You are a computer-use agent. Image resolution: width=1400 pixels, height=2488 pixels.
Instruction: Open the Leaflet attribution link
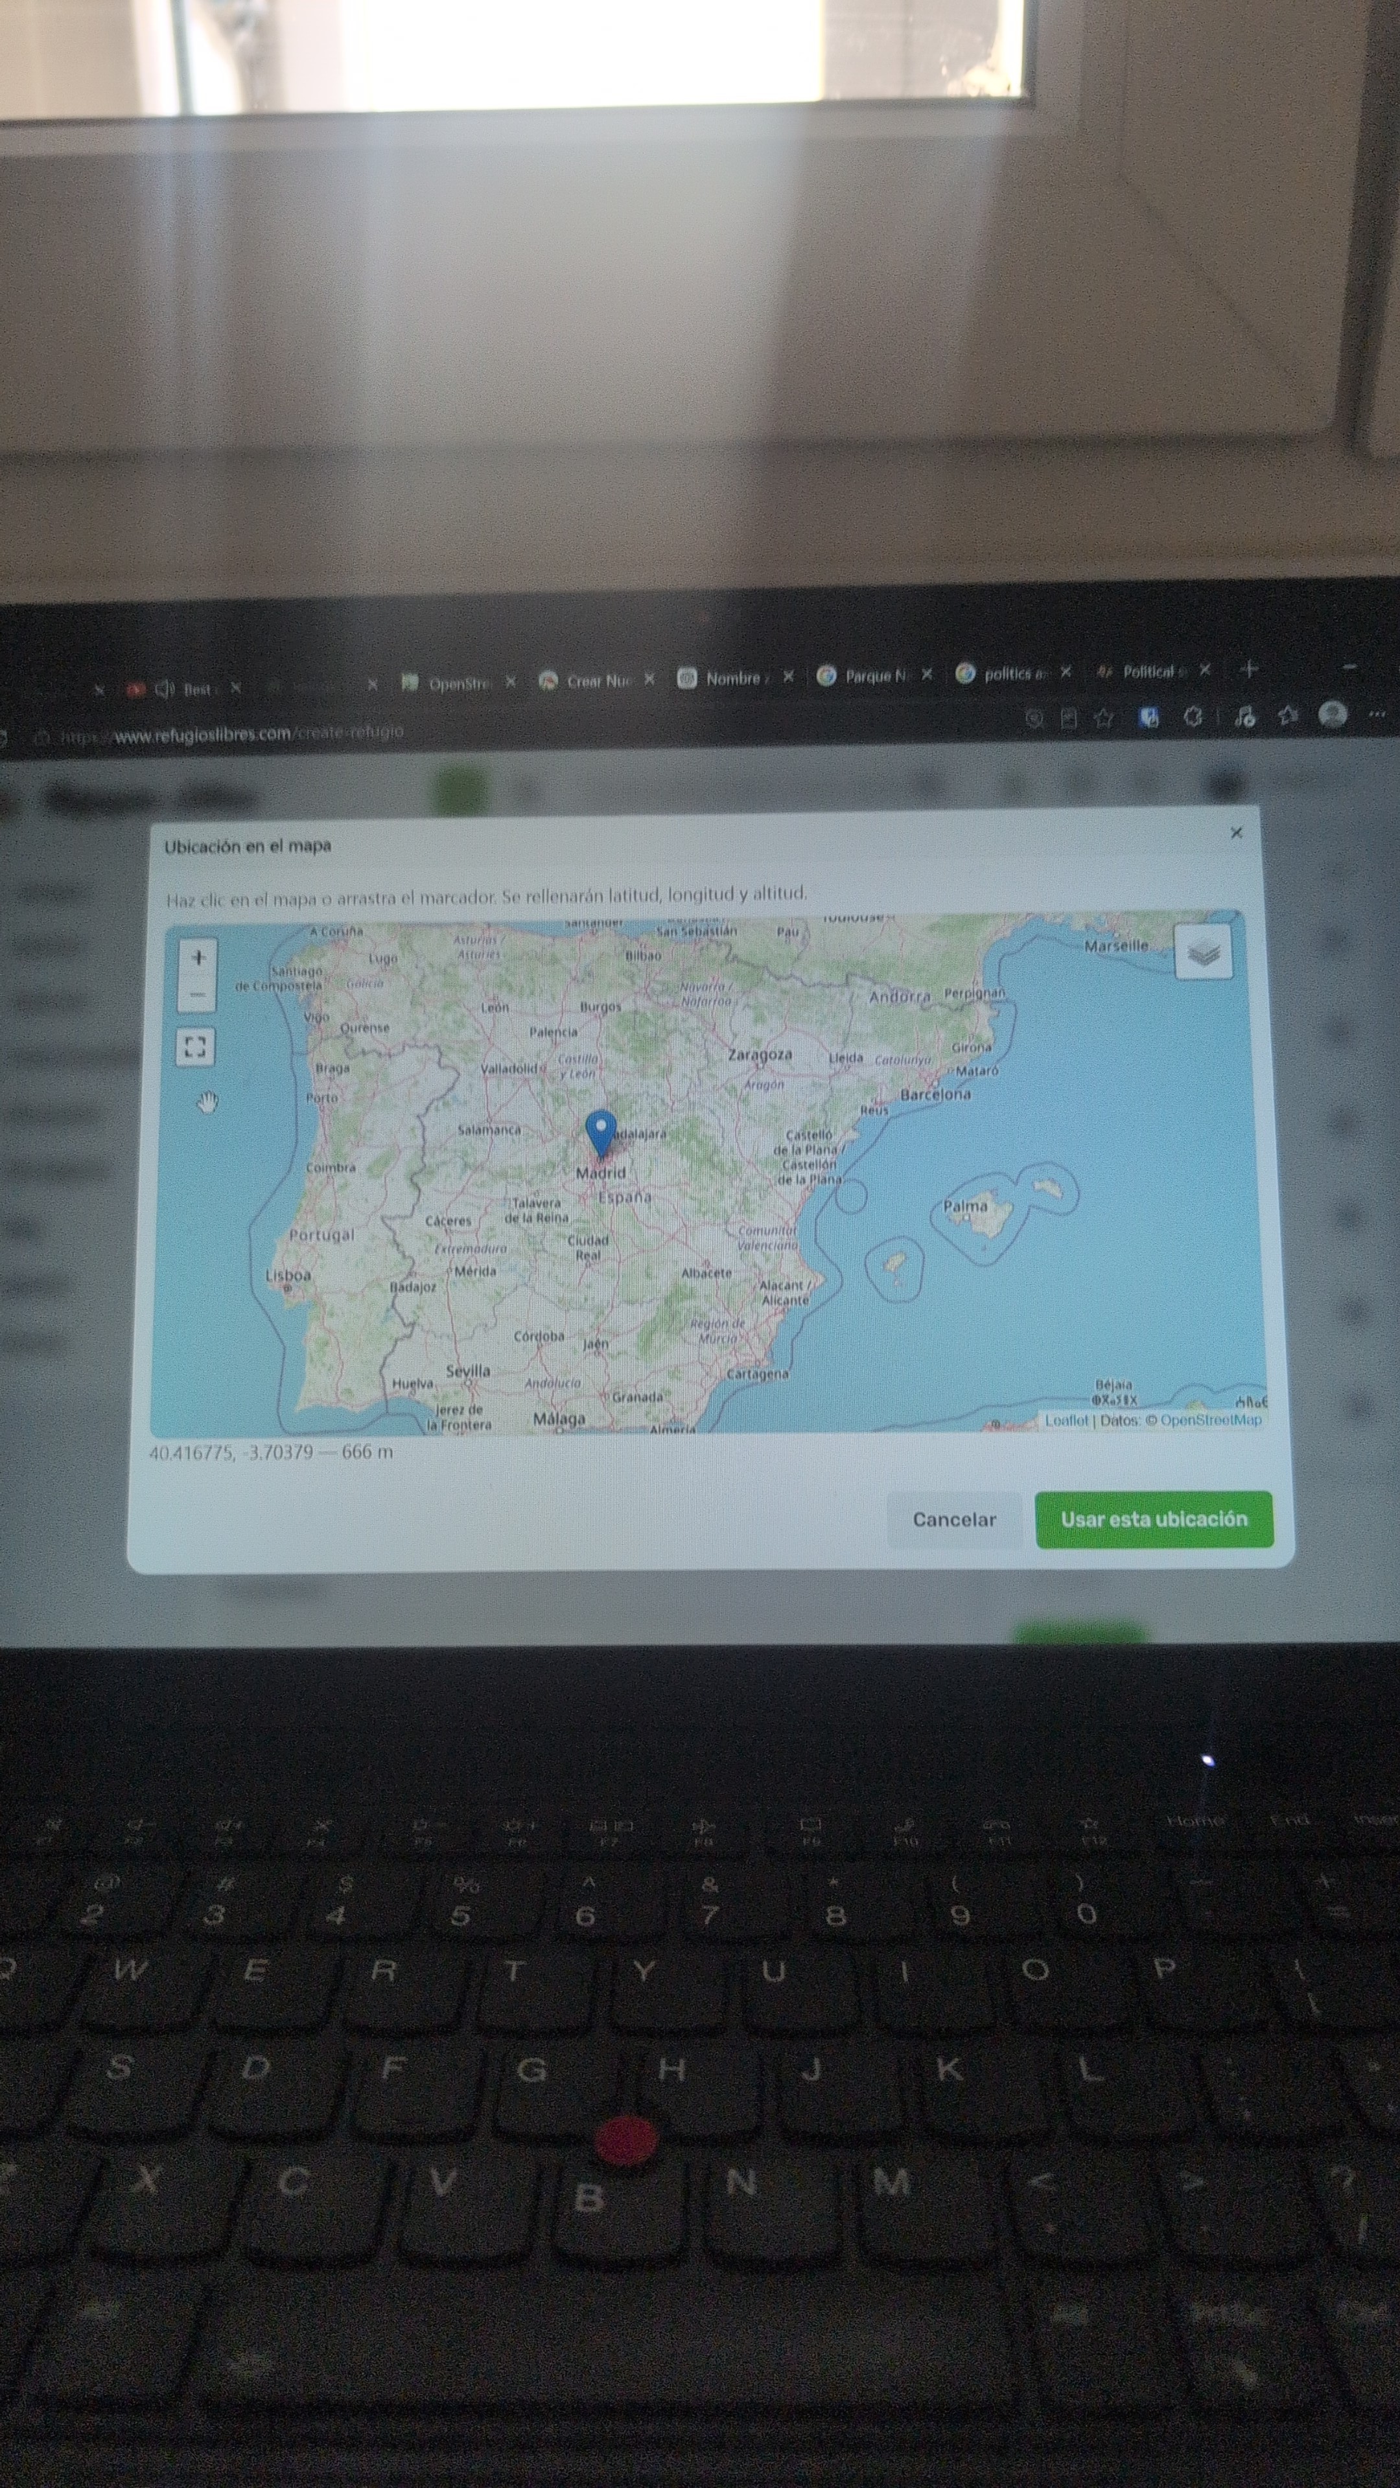1066,1421
